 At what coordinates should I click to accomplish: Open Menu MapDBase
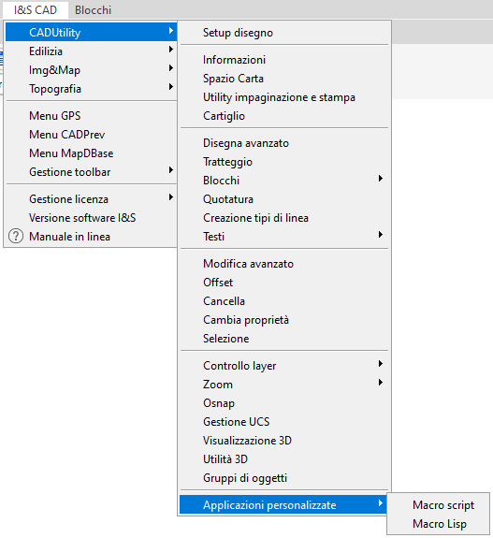point(92,153)
